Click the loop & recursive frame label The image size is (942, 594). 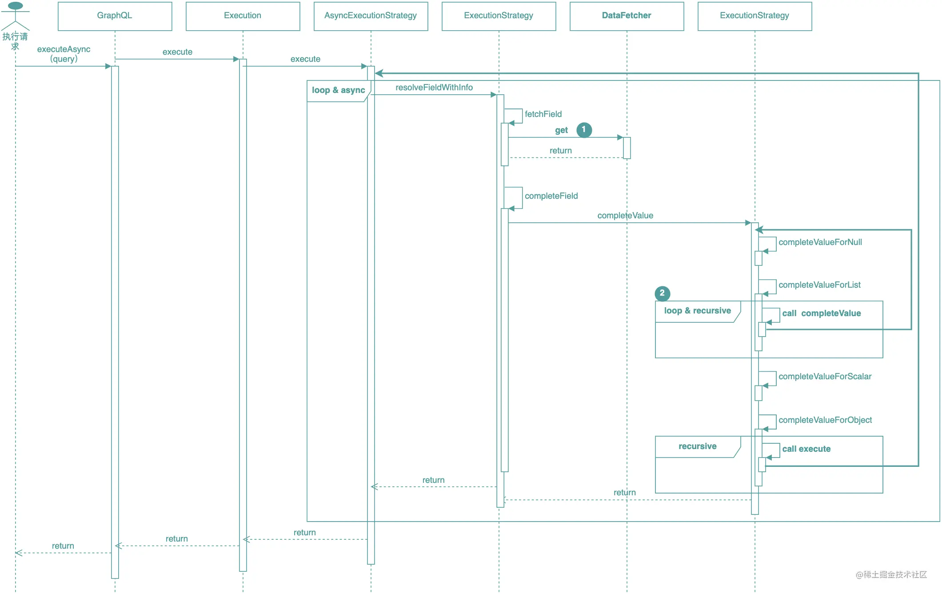(x=697, y=311)
